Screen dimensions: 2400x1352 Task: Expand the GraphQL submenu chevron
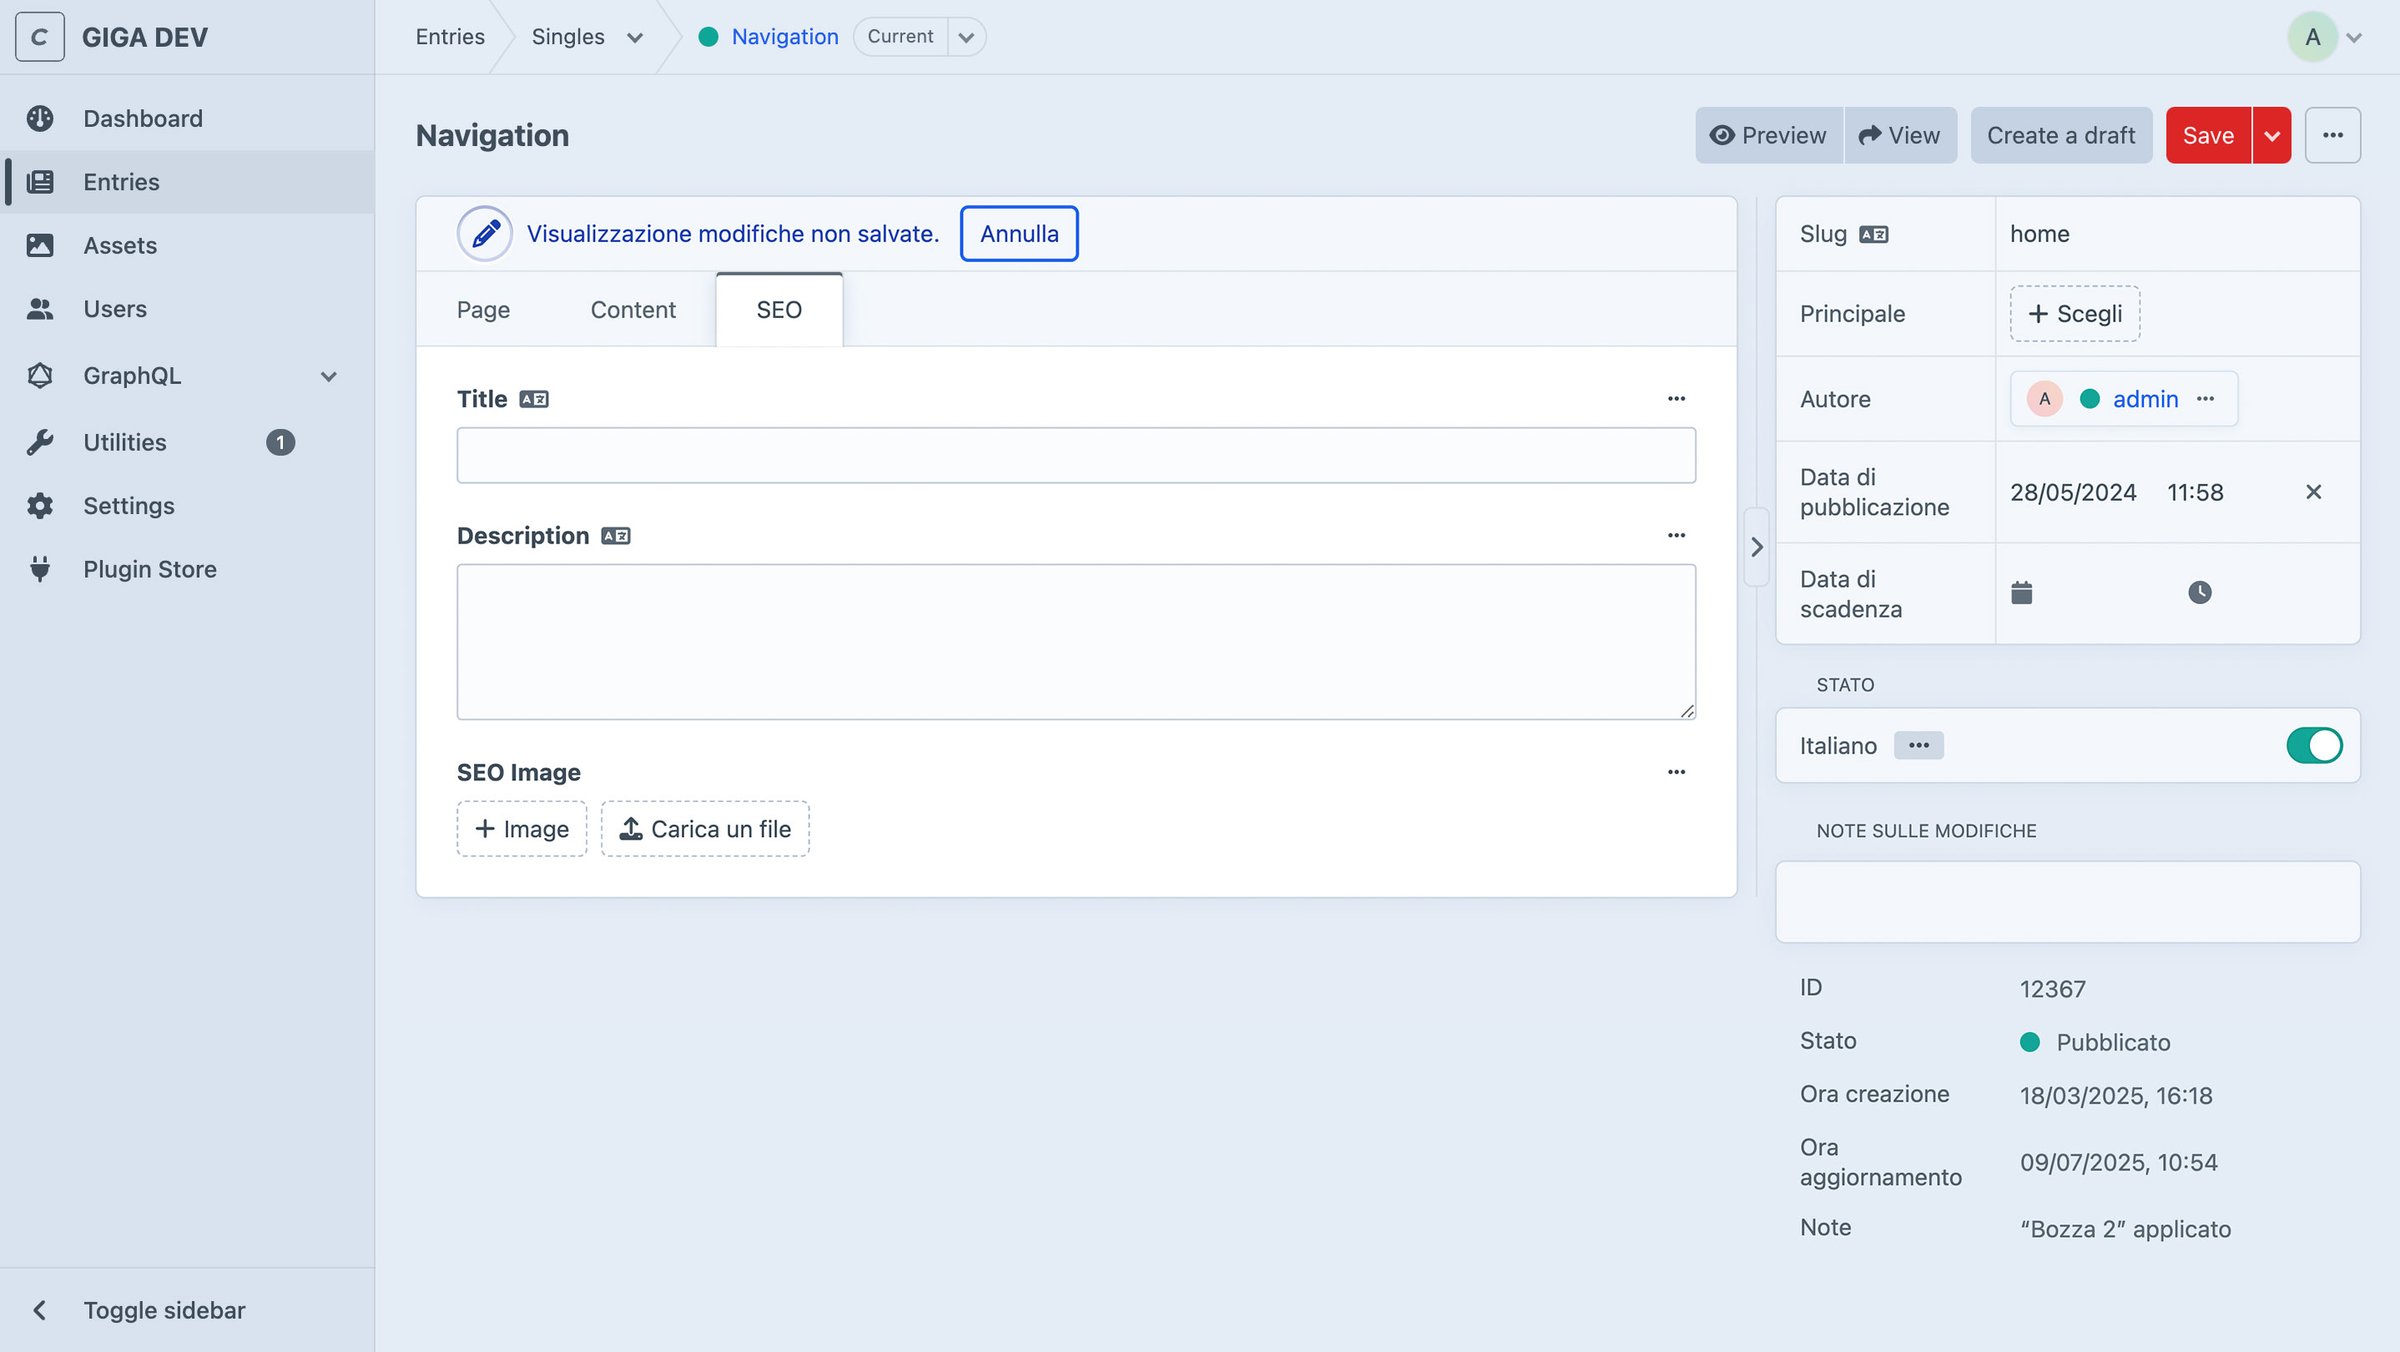(328, 376)
